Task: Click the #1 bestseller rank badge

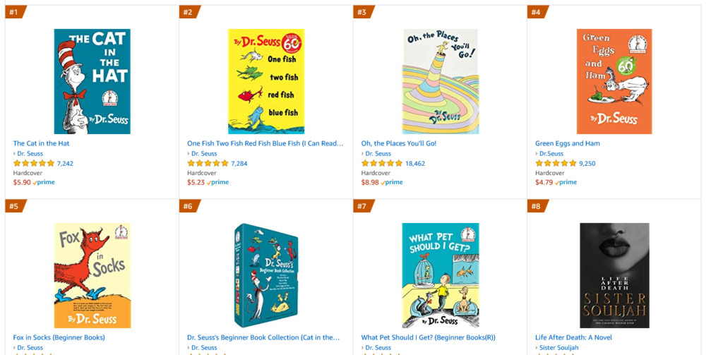Action: click(x=14, y=12)
